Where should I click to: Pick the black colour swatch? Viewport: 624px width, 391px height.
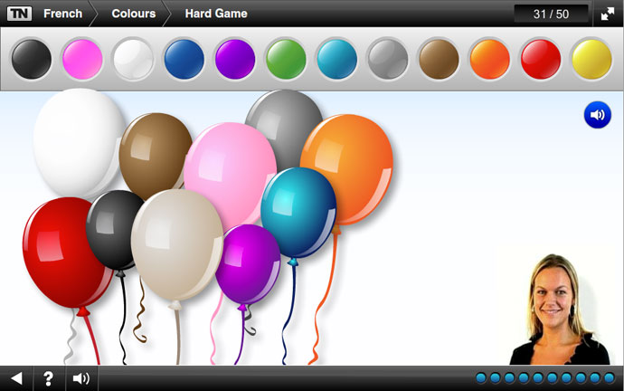point(32,59)
